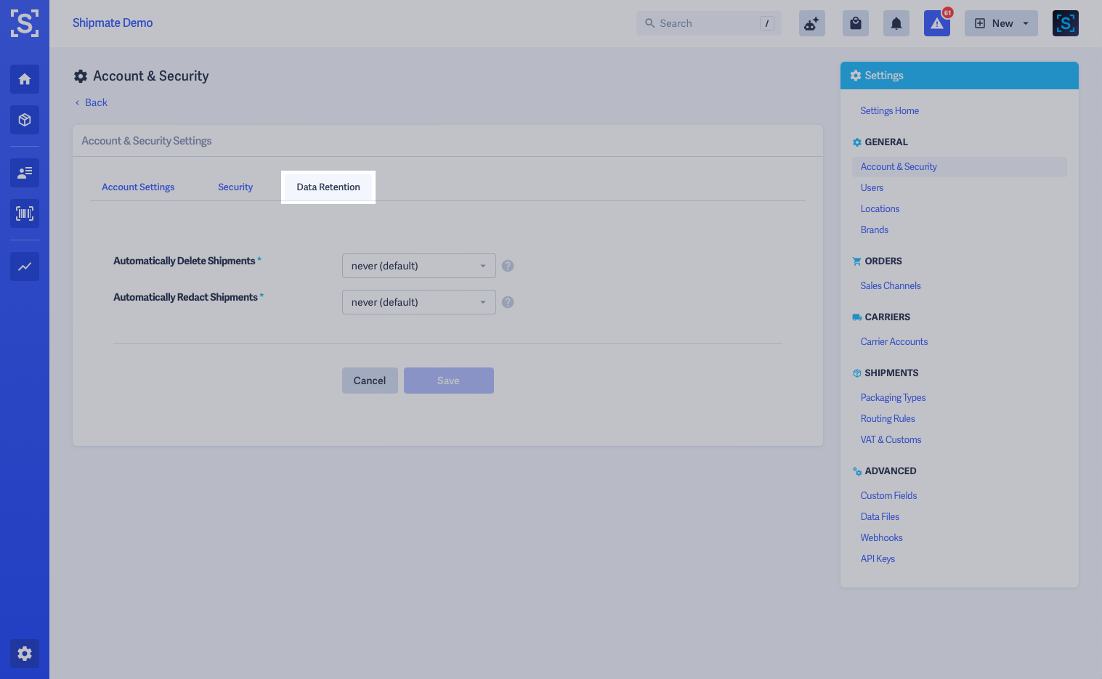1102x679 pixels.
Task: Open the Home dashboard from the sidebar
Action: click(24, 79)
